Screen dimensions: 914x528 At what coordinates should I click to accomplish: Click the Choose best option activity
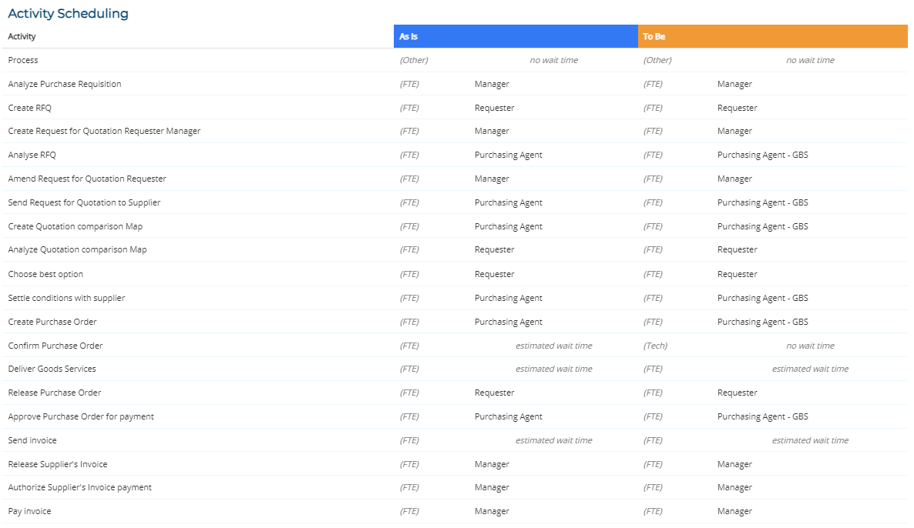[45, 274]
